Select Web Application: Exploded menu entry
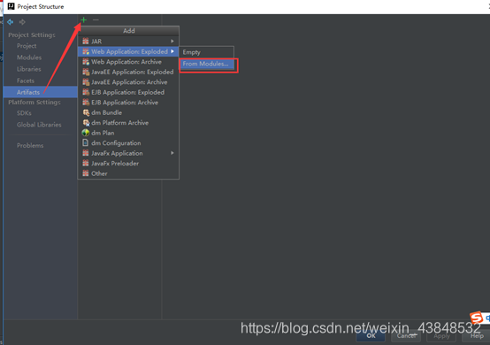The height and width of the screenshot is (345, 490). tap(128, 51)
